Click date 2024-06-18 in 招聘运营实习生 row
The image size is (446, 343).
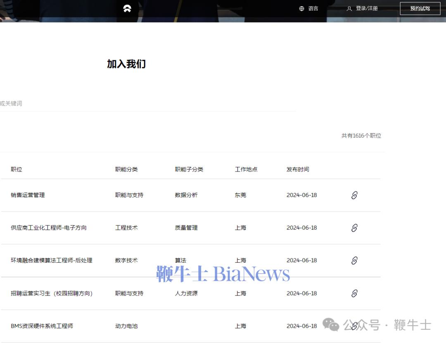click(x=301, y=293)
